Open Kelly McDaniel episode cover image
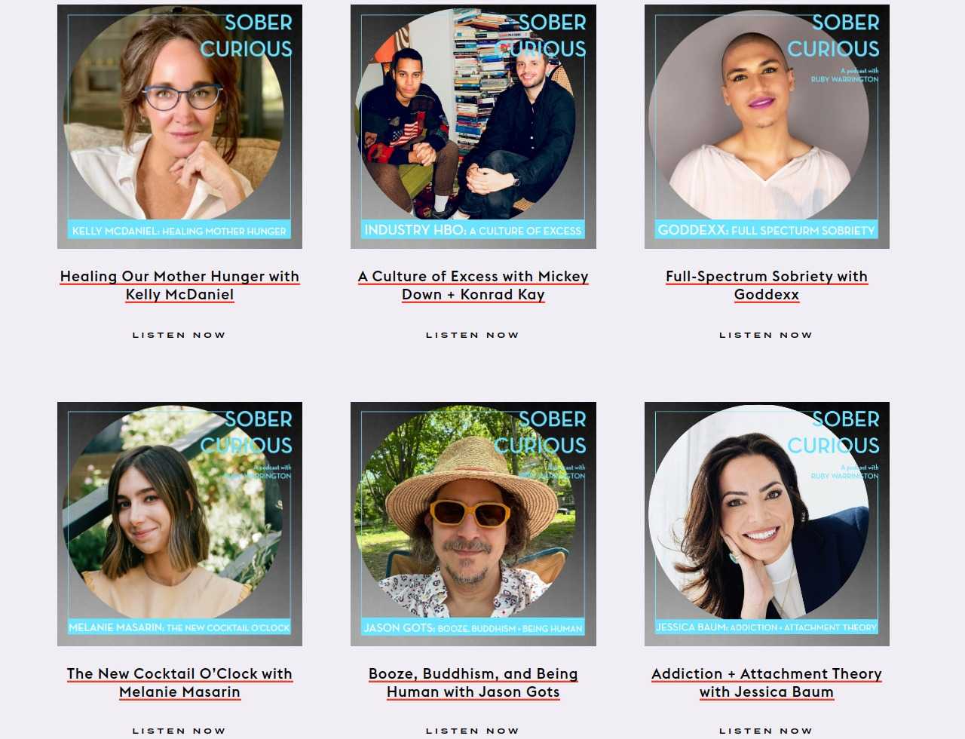Viewport: 965px width, 739px height. pos(179,126)
